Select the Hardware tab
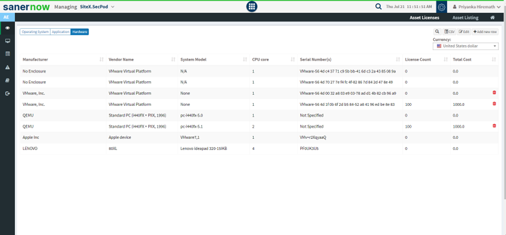The height and width of the screenshot is (235, 506). click(80, 31)
